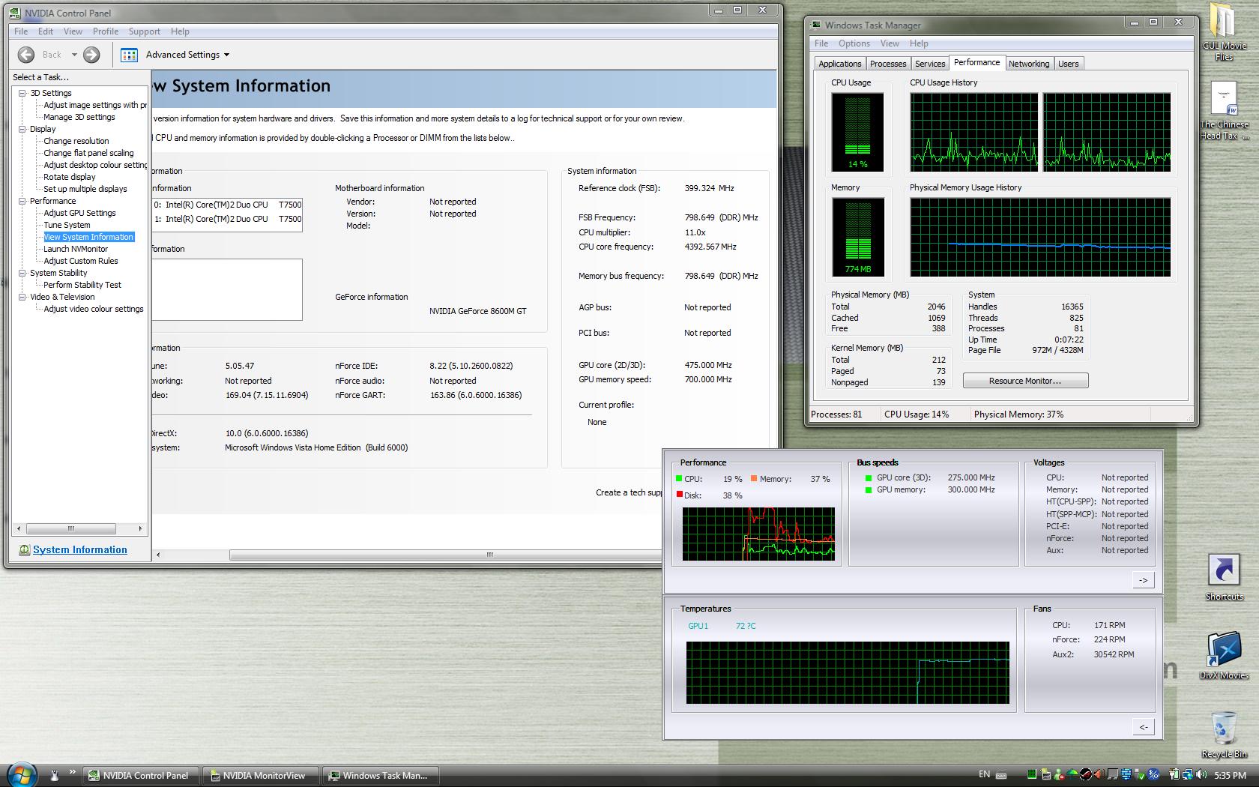
Task: Click the quick launch icon beside Start
Action: click(x=54, y=776)
